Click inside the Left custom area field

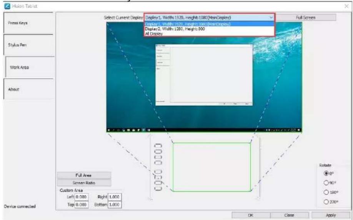pos(81,197)
